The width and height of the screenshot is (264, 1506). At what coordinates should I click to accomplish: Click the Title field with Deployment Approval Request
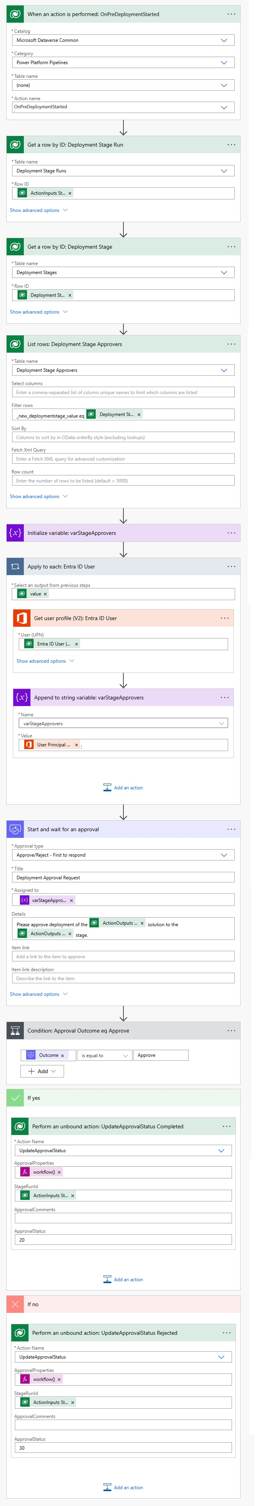click(x=123, y=878)
